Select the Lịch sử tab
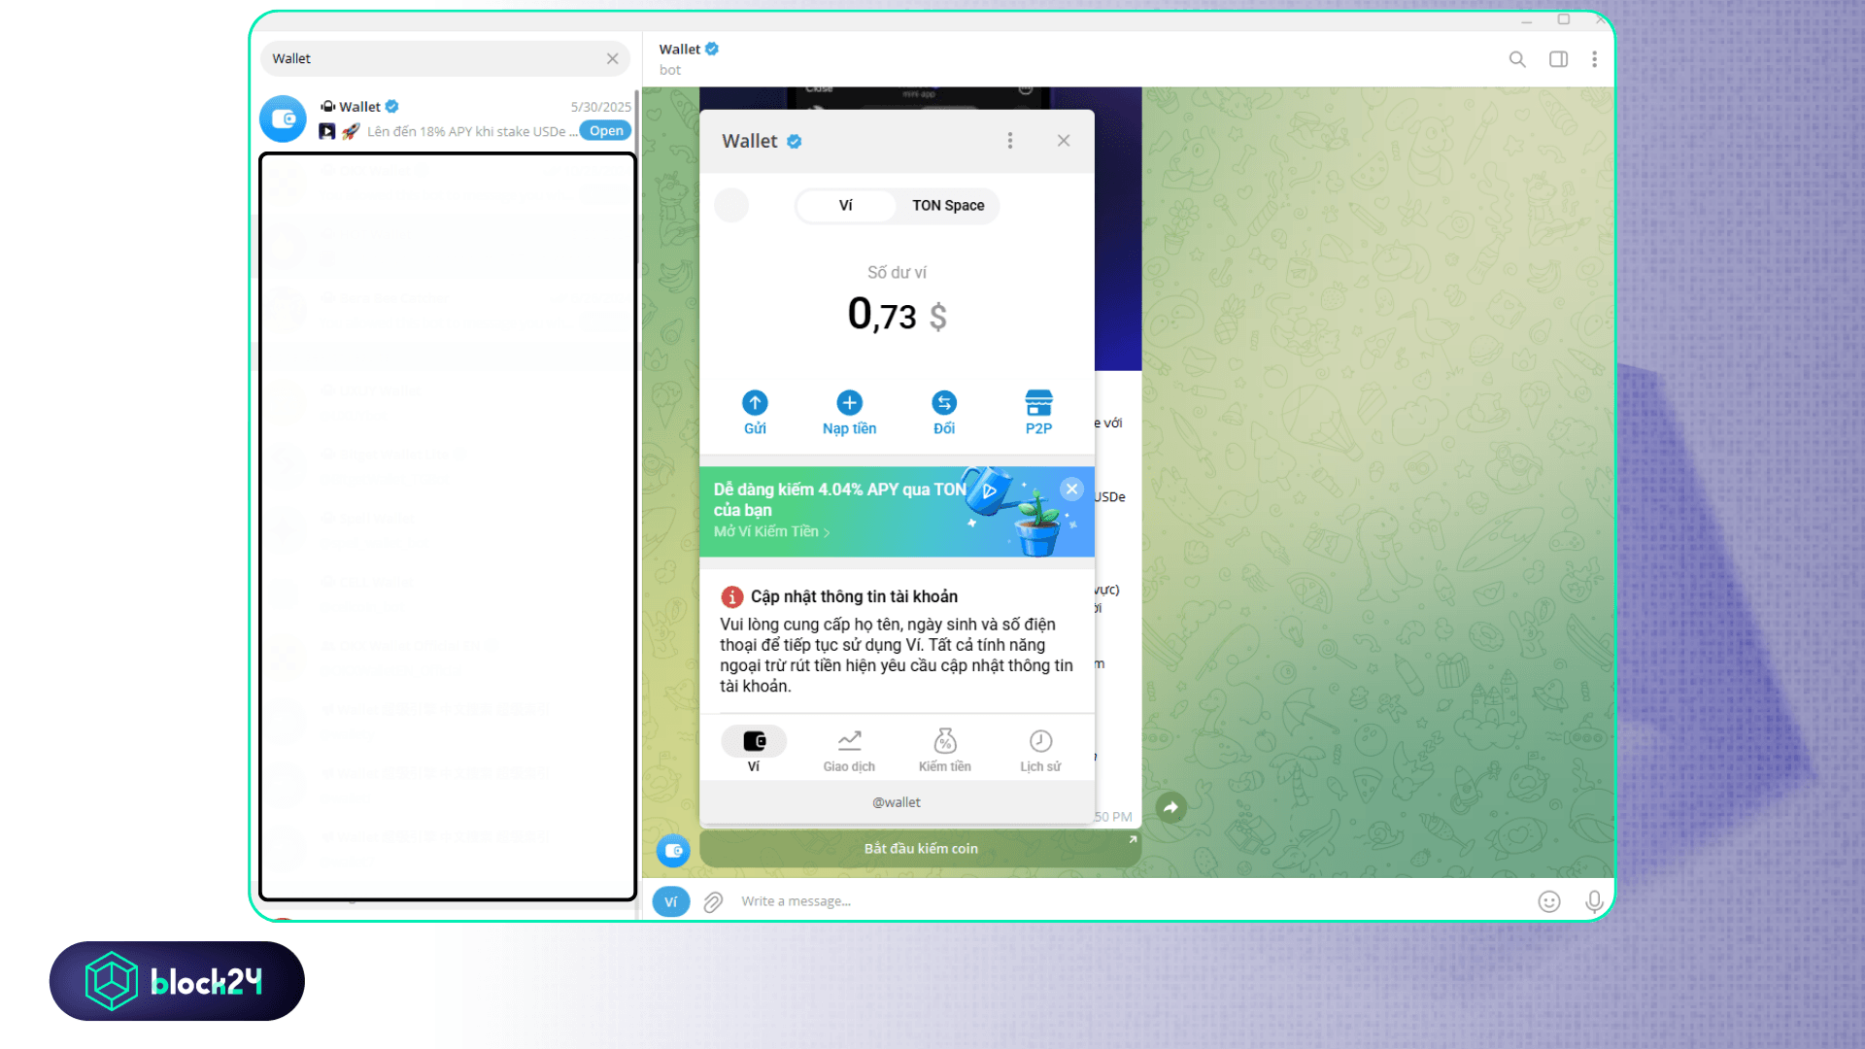1865x1049 pixels. [x=1040, y=751]
